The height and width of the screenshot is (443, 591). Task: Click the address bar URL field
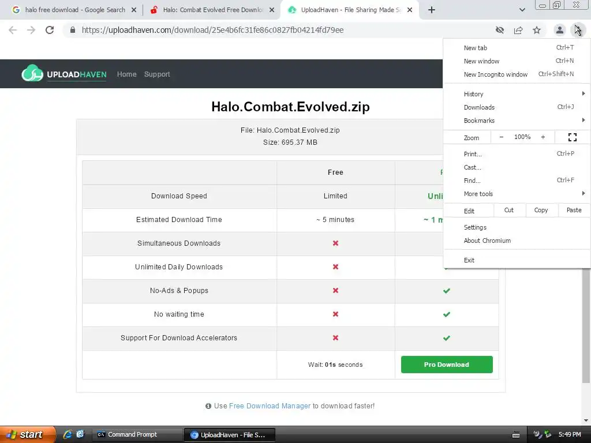pyautogui.click(x=279, y=30)
